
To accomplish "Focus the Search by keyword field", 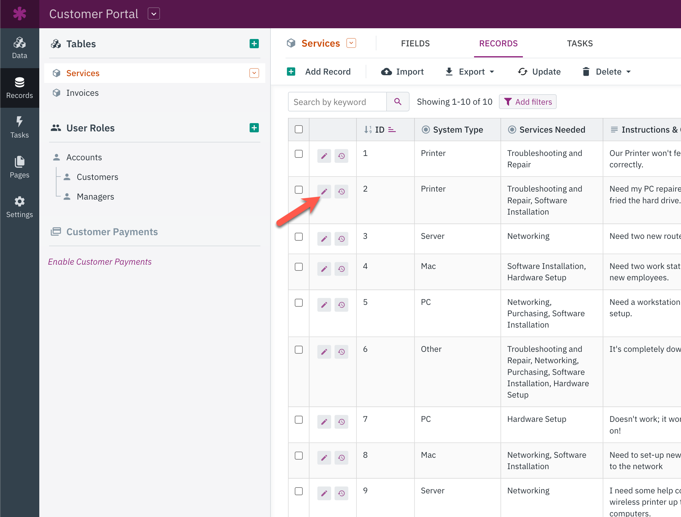I will (x=337, y=102).
